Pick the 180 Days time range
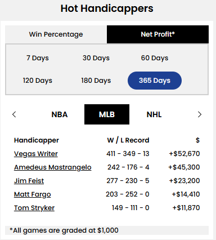This screenshot has height=240, width=216. [96, 81]
